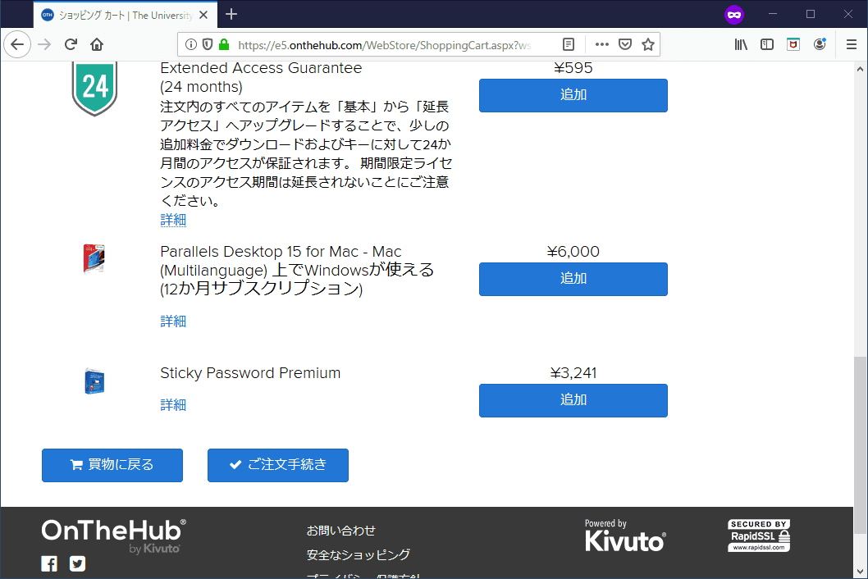Image resolution: width=868 pixels, height=579 pixels.
Task: Open OnTheHub Twitter page icon
Action: [x=77, y=563]
